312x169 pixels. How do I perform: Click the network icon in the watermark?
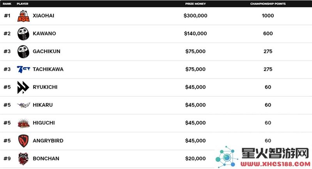click(x=227, y=157)
